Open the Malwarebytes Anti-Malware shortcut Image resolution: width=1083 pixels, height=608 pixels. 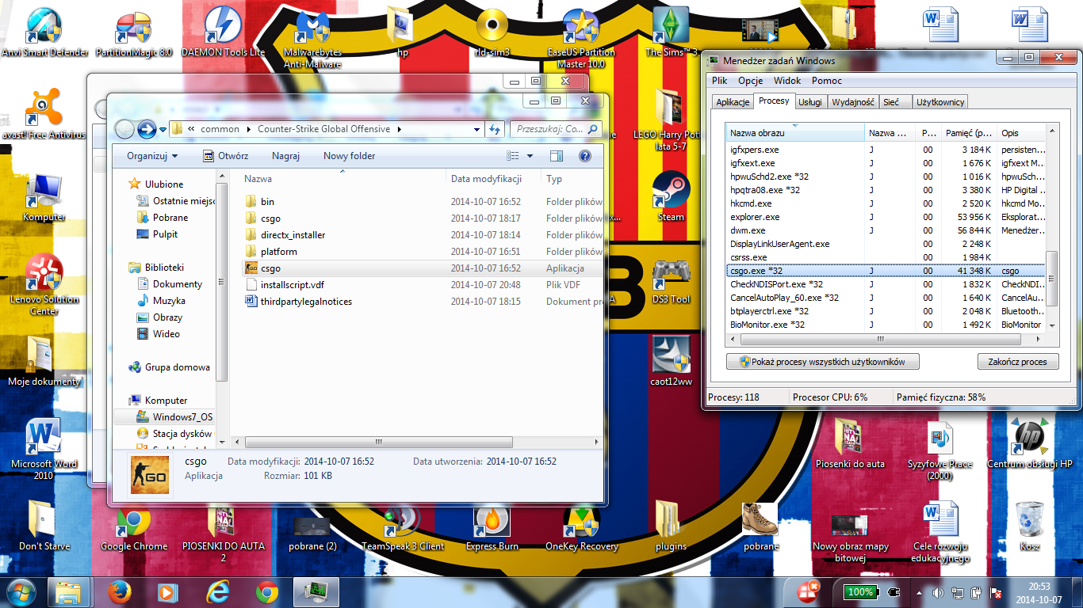click(x=312, y=40)
